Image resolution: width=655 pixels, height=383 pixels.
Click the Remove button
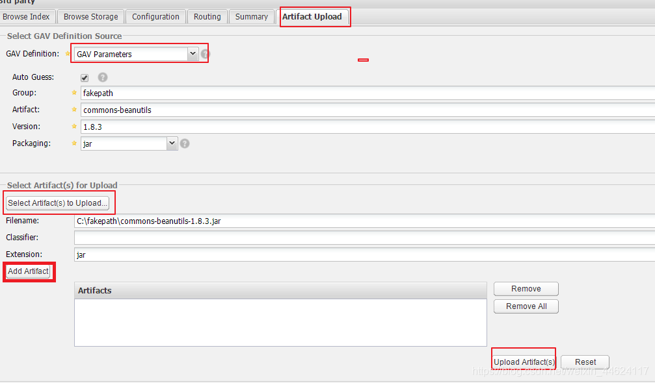click(526, 289)
